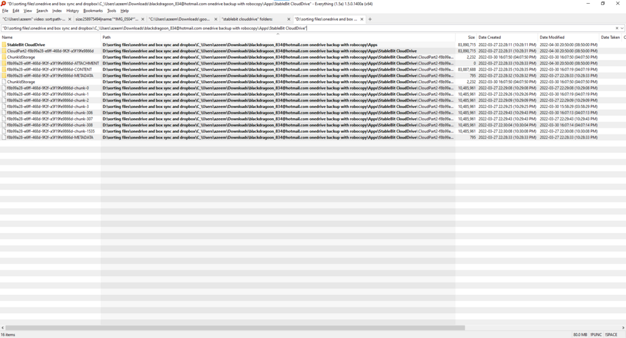Click the folder icon of the CONTENT row
The width and height of the screenshot is (626, 338).
[x=4, y=69]
